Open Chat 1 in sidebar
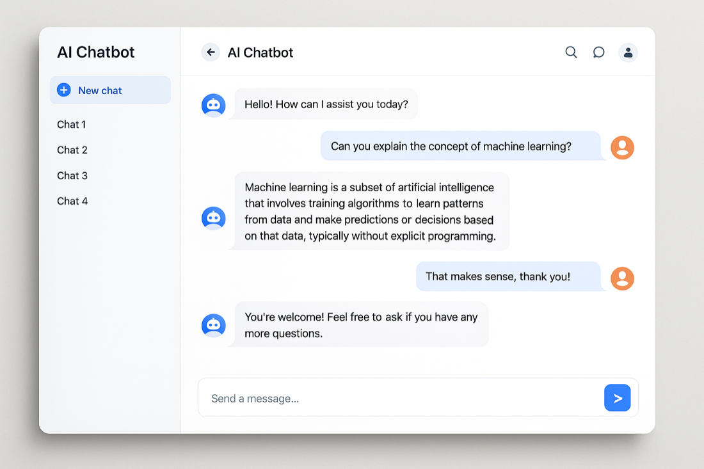This screenshot has width=704, height=469. tap(72, 124)
